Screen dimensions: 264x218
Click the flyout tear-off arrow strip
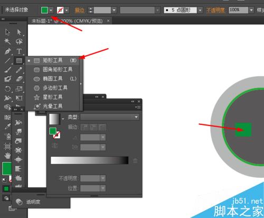click(x=81, y=84)
